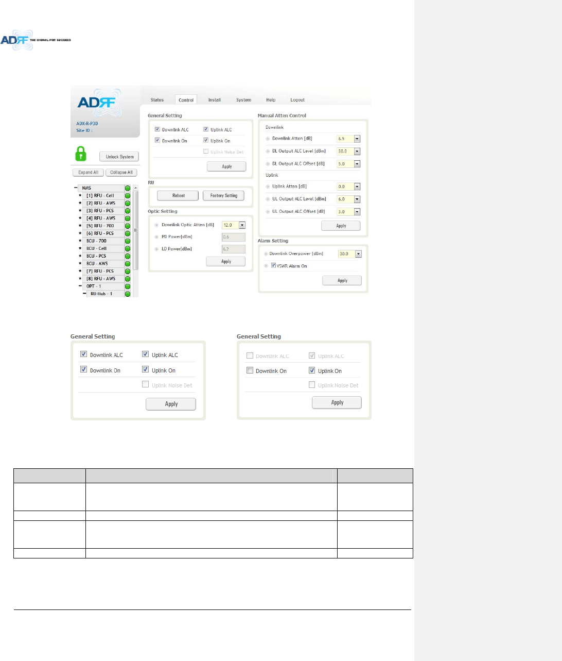Click the bullet icon beside Downlink Atten [dB]
The height and width of the screenshot is (661, 562).
tap(268, 139)
